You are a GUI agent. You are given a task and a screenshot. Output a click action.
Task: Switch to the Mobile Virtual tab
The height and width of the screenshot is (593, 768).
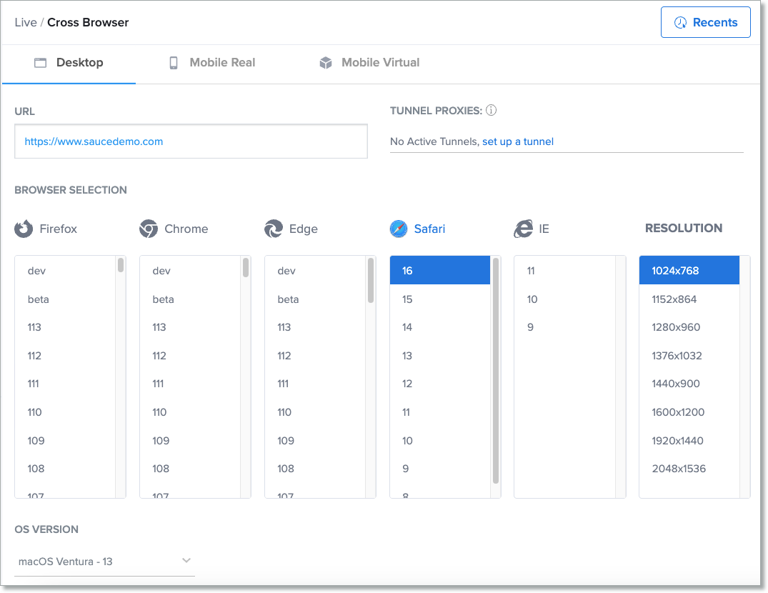tap(369, 63)
